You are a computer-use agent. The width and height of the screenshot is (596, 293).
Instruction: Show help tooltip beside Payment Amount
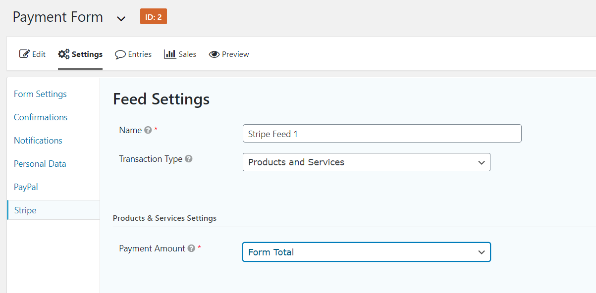coord(191,248)
